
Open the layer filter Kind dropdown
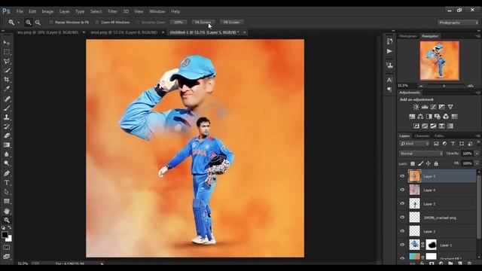pyautogui.click(x=414, y=144)
